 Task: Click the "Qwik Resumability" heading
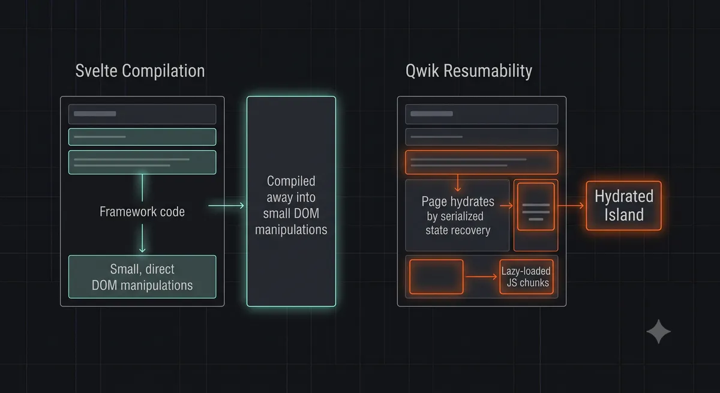[469, 71]
